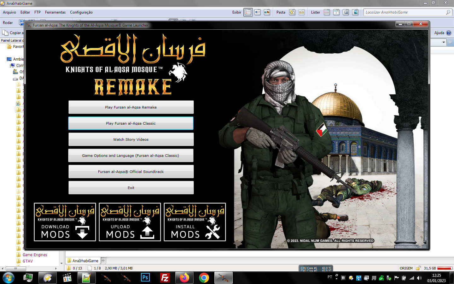The image size is (454, 284).
Task: Select the Game Engines folder in tree
Action: coord(35,255)
